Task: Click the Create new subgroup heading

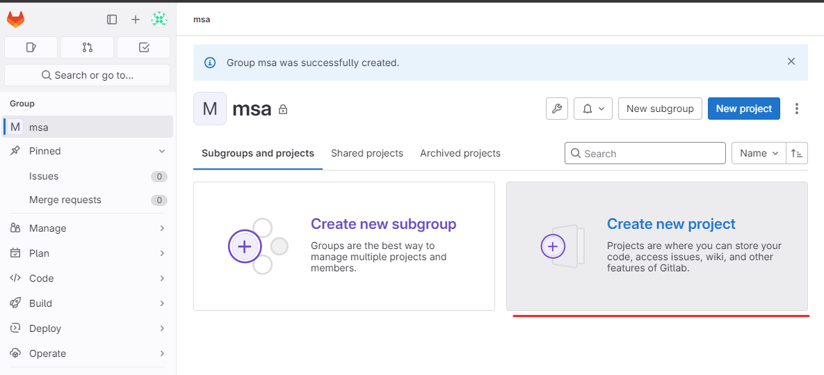Action: pos(383,224)
